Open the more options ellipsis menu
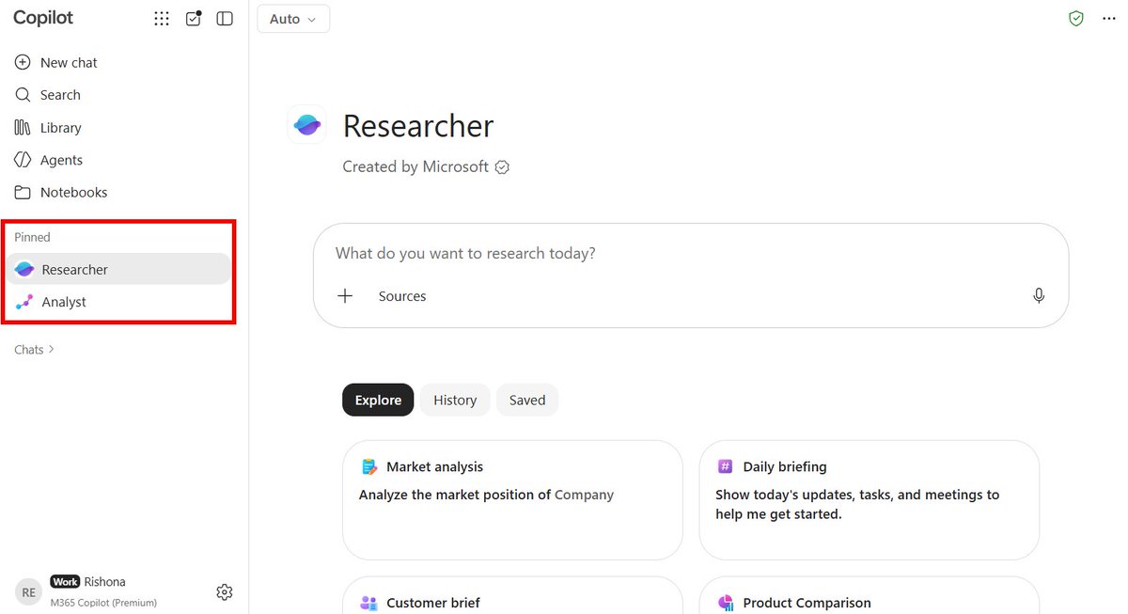 [x=1108, y=19]
